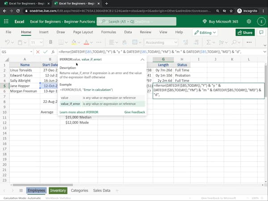Open the Office app launcher grid
The height and width of the screenshot is (201, 268).
point(6,21)
